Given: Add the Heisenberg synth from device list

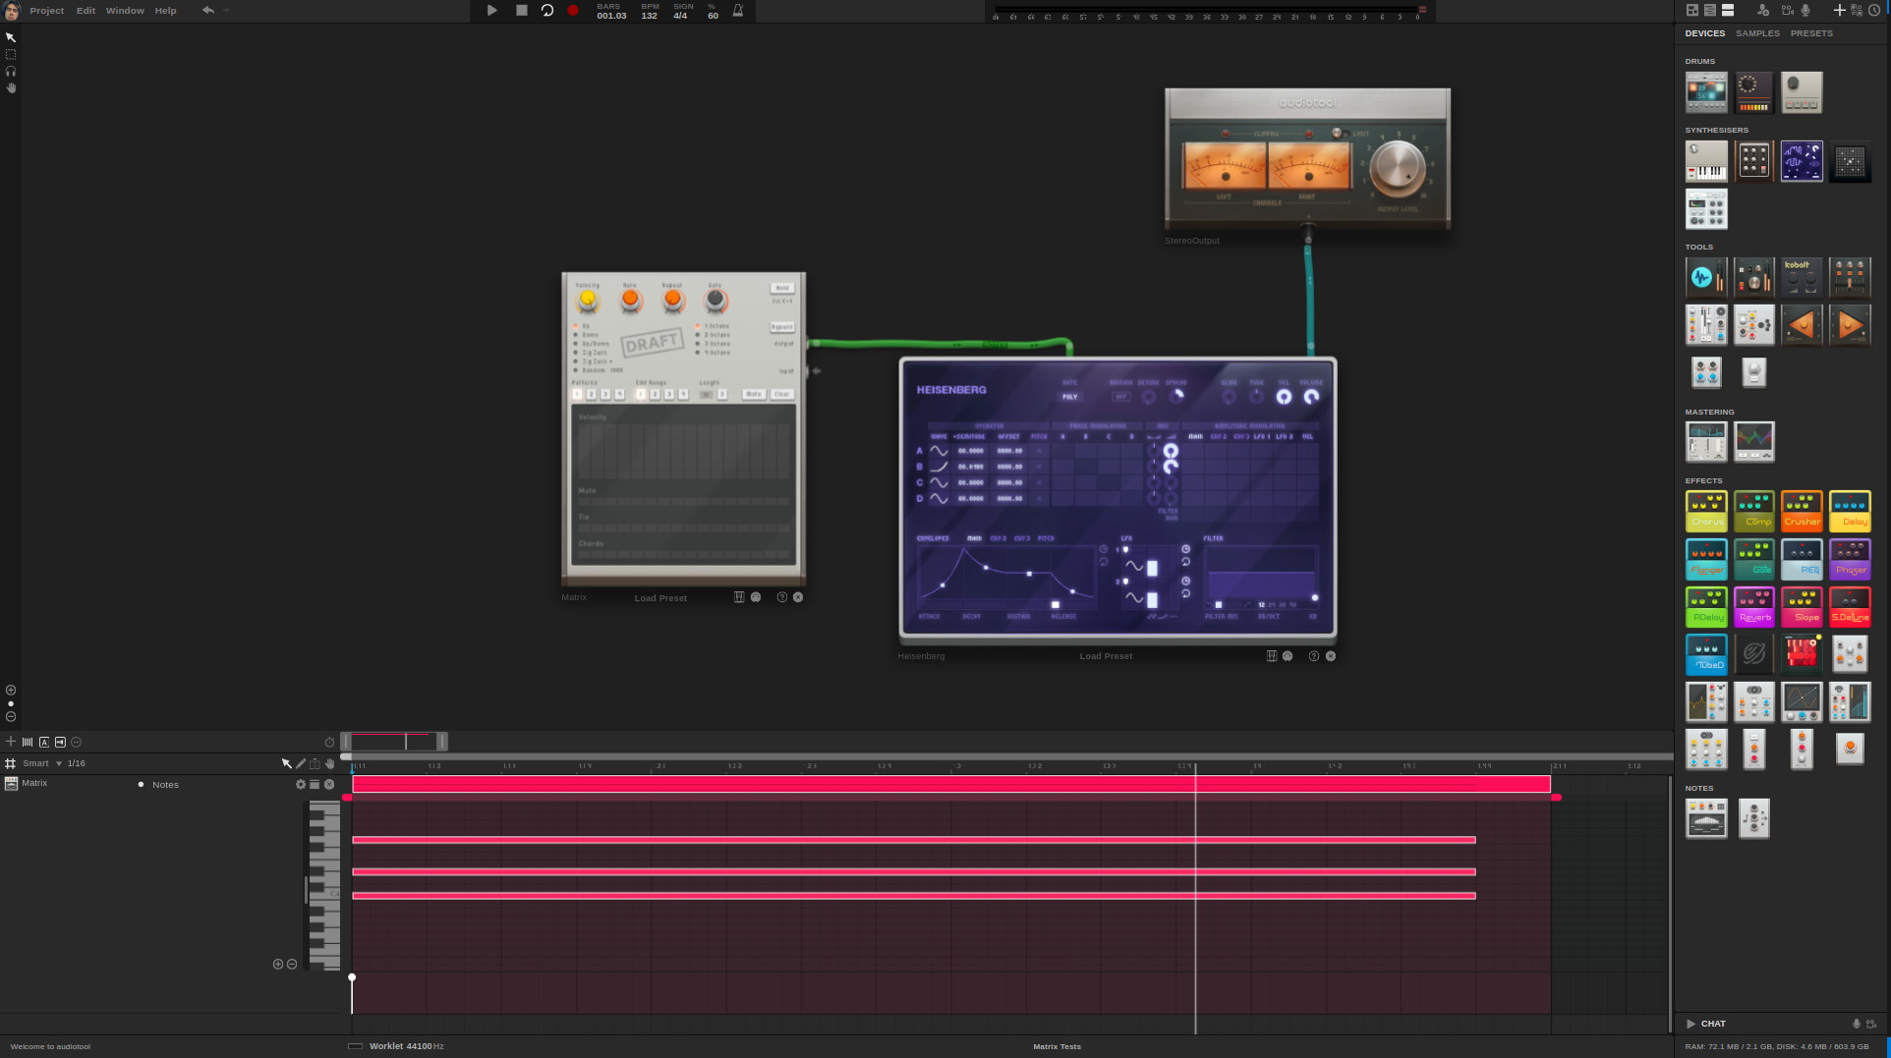Looking at the screenshot, I should pos(1802,161).
